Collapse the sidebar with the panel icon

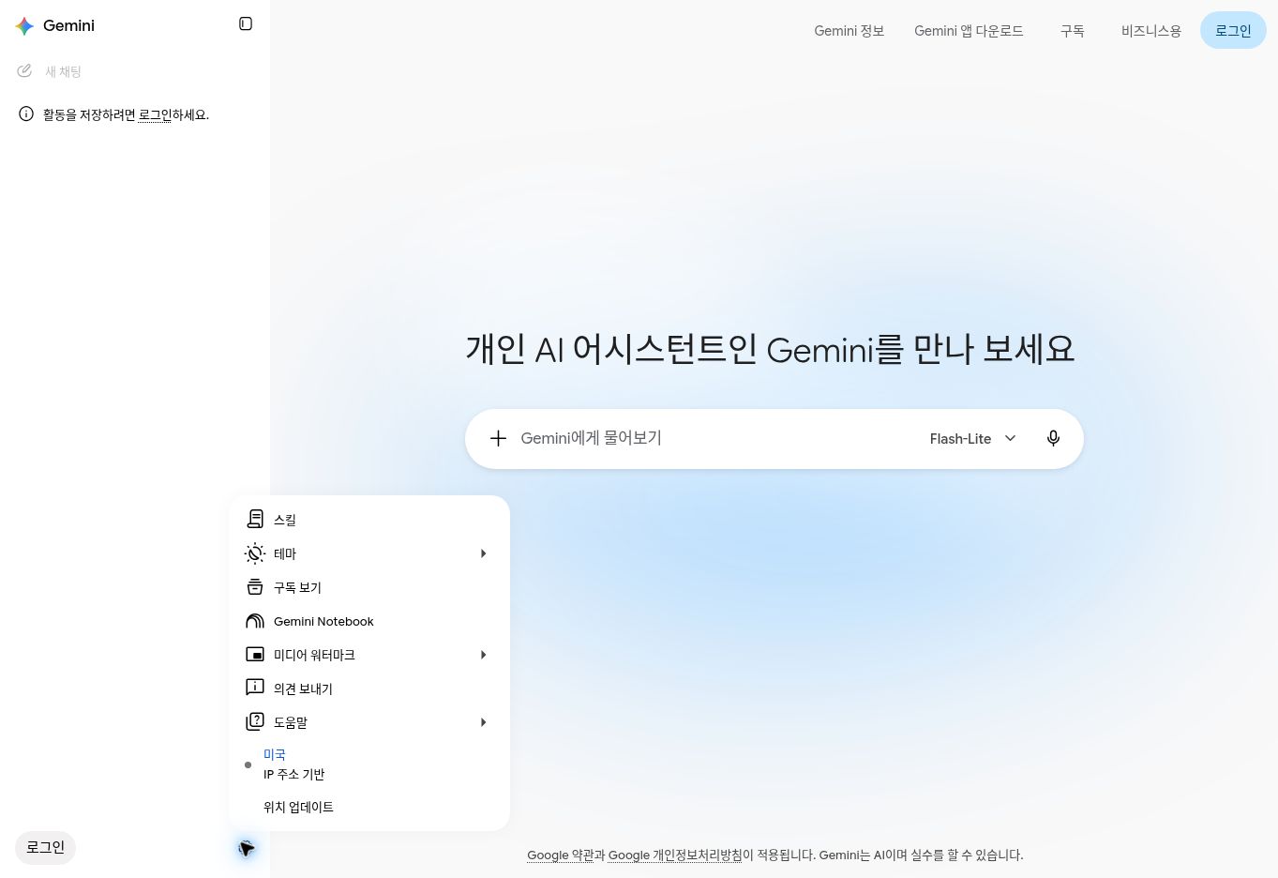click(x=246, y=23)
